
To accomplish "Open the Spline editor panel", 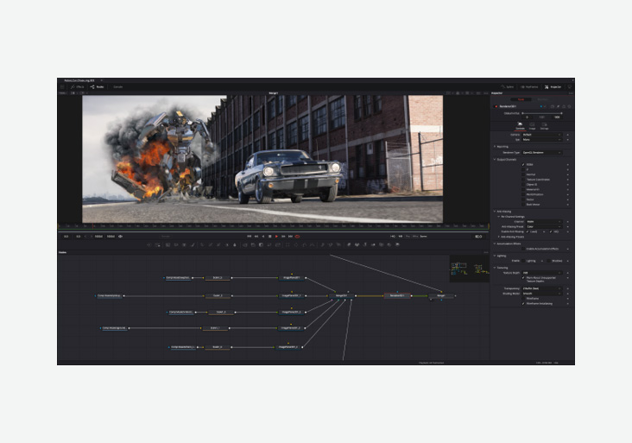I will tap(508, 86).
